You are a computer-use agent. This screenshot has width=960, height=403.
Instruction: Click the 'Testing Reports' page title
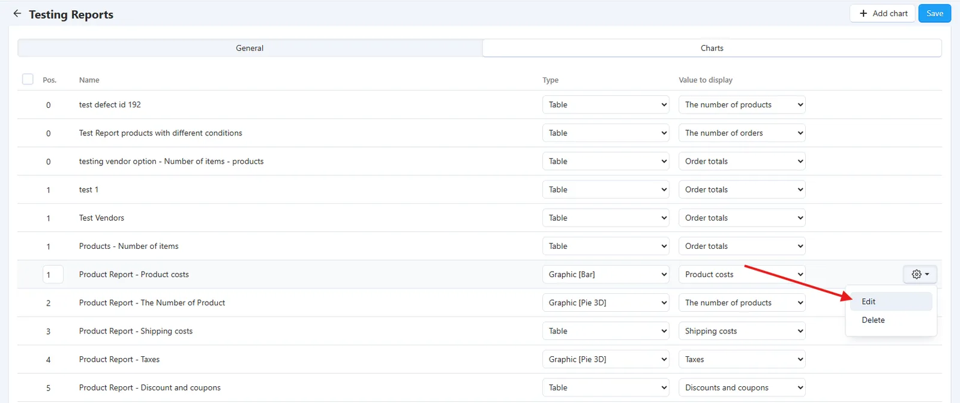tap(71, 14)
